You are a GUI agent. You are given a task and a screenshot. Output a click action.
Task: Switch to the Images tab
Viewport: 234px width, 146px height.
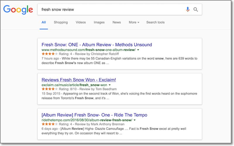[x=99, y=22]
